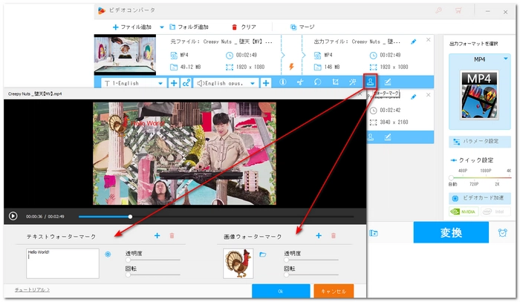Browse for watermark image with folder icon

pyautogui.click(x=262, y=255)
